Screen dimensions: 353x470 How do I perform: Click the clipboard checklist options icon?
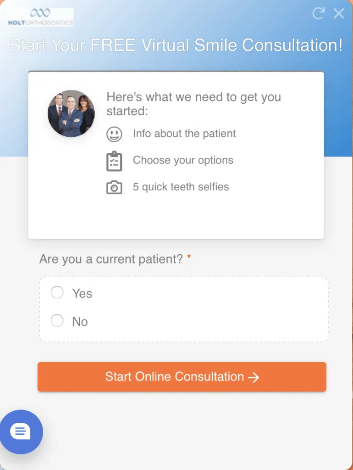pyautogui.click(x=114, y=161)
